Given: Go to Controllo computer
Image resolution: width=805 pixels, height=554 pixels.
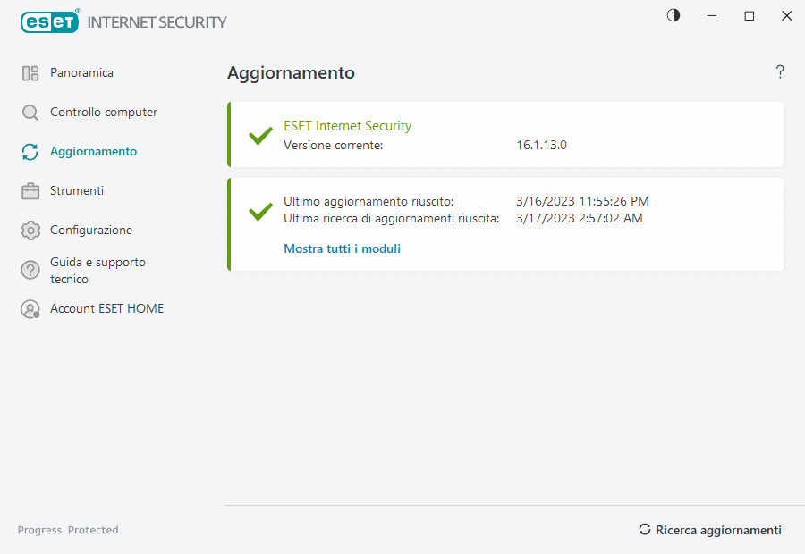Looking at the screenshot, I should click(x=104, y=113).
